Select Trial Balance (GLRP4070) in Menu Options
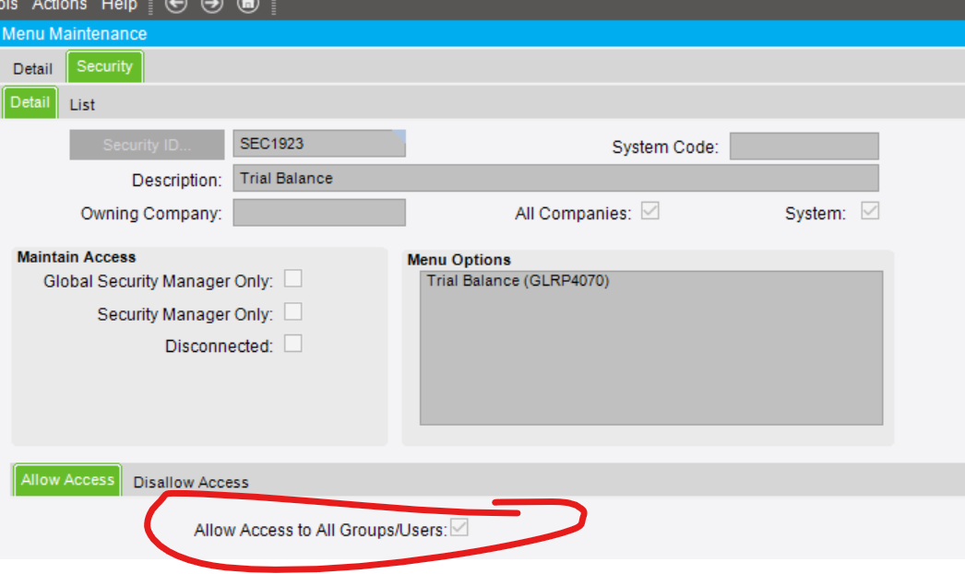965x574 pixels. pyautogui.click(x=518, y=281)
